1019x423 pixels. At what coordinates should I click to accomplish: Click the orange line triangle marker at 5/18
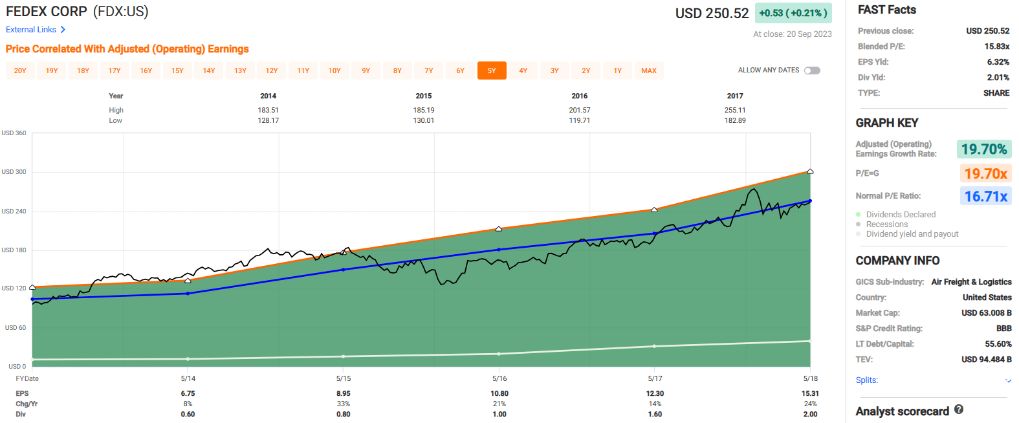tap(810, 171)
